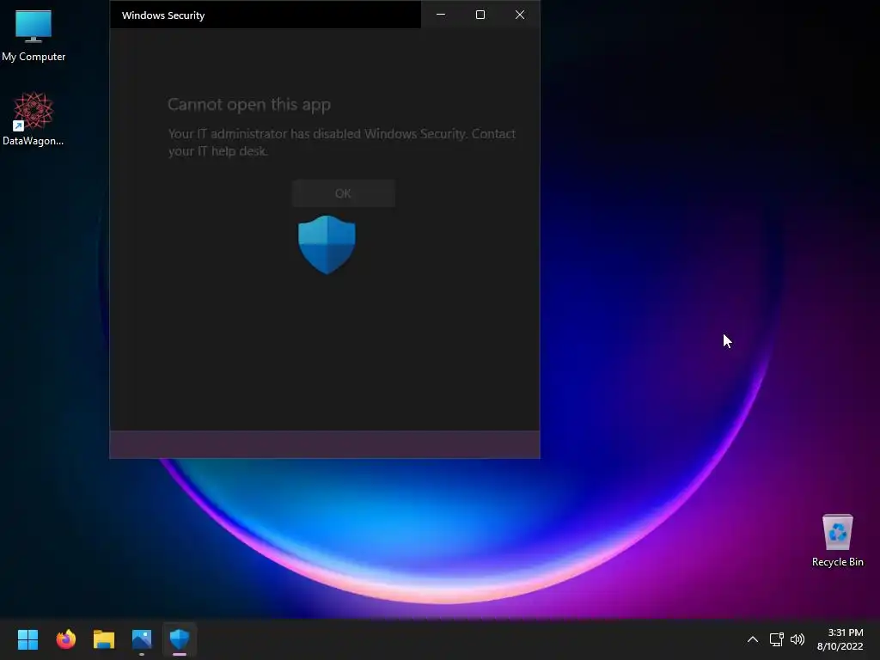The height and width of the screenshot is (660, 880).
Task: Click the OK button in dialog
Action: 344,193
